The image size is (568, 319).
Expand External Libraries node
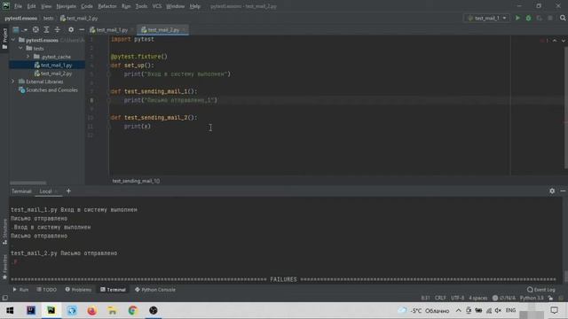(x=13, y=82)
